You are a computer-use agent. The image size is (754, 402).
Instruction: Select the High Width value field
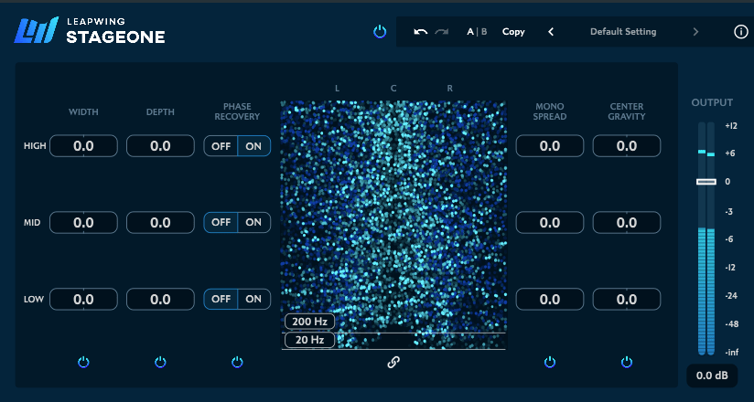(x=83, y=146)
